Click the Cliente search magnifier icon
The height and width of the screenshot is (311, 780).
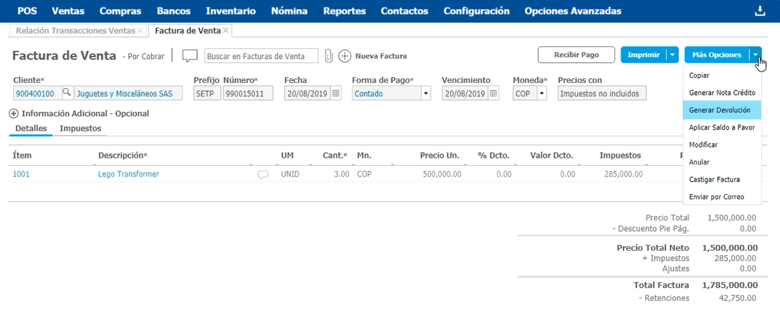pos(67,94)
